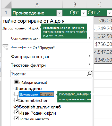112x126 pixels.
Task: Open the Qtr1 column filter dropdown
Action: [84, 13]
